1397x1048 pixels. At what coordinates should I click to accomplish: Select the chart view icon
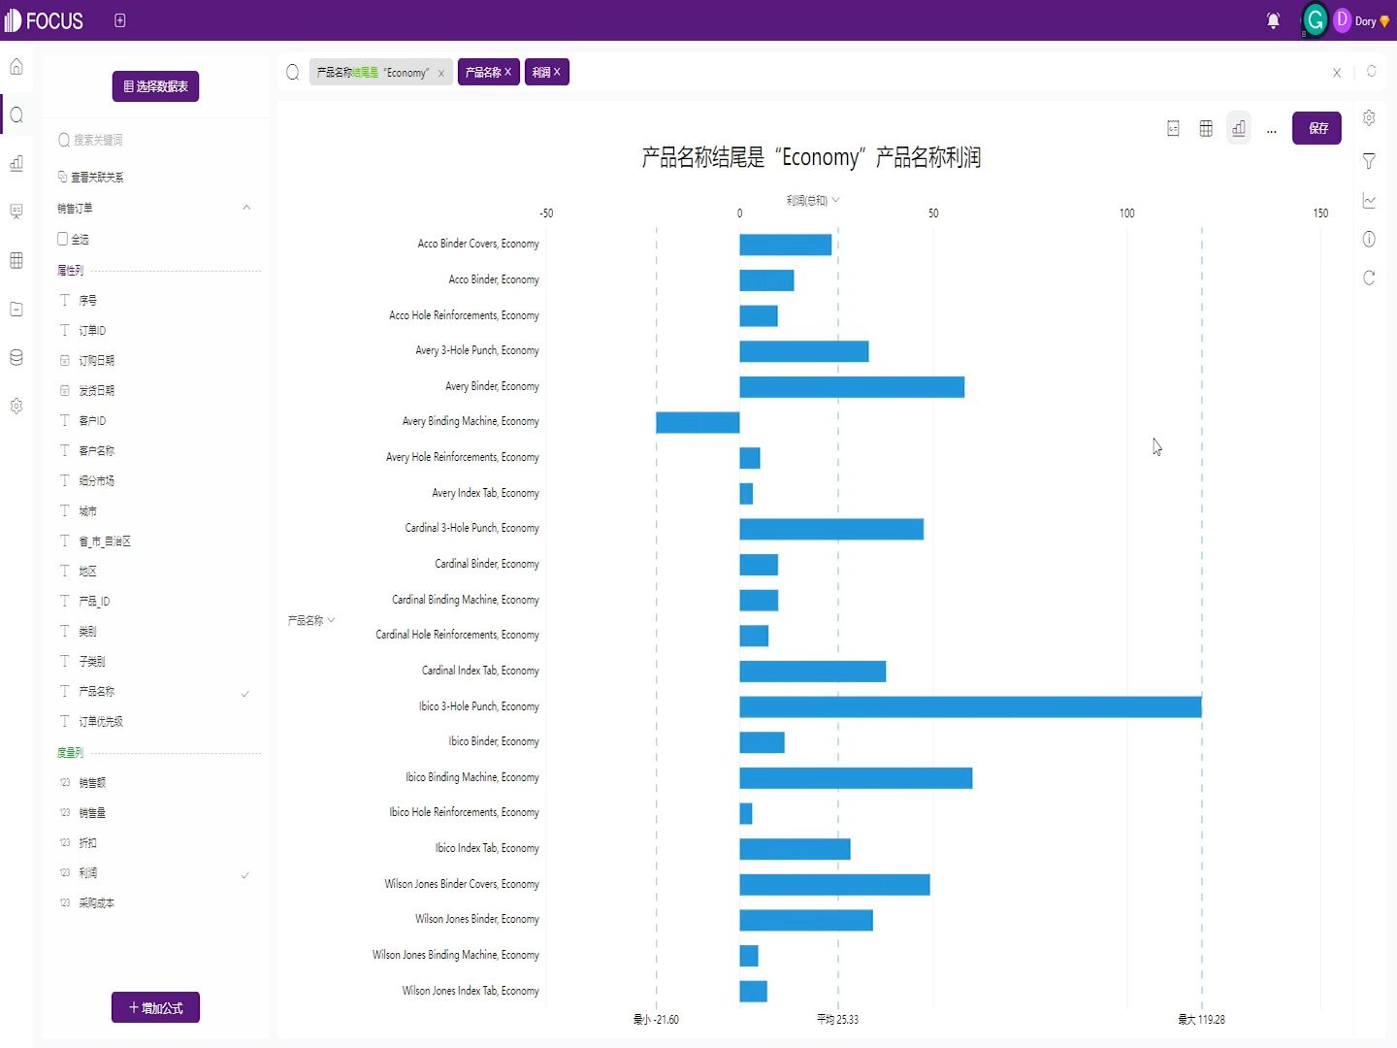tap(1239, 128)
